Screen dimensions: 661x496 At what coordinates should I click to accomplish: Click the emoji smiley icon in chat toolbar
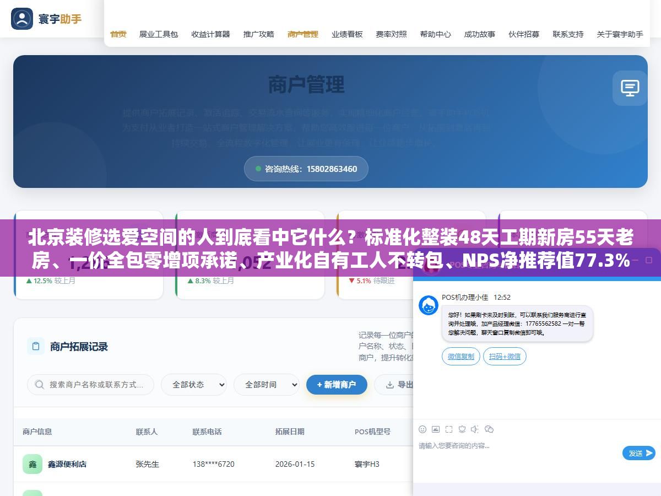pyautogui.click(x=422, y=429)
